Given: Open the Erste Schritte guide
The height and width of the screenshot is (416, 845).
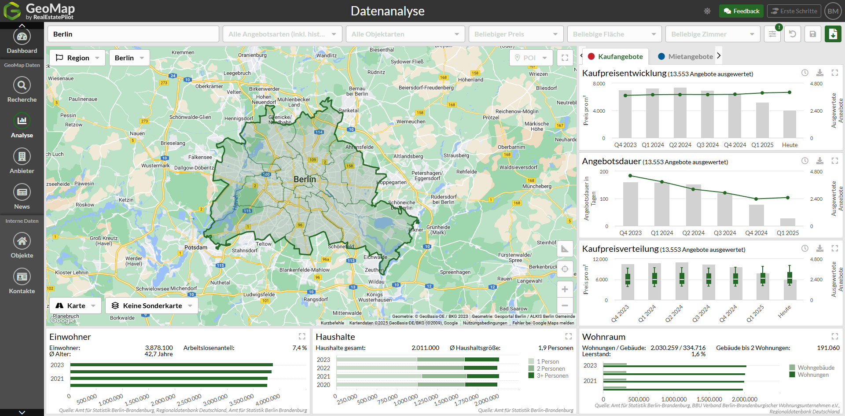Looking at the screenshot, I should click(794, 11).
